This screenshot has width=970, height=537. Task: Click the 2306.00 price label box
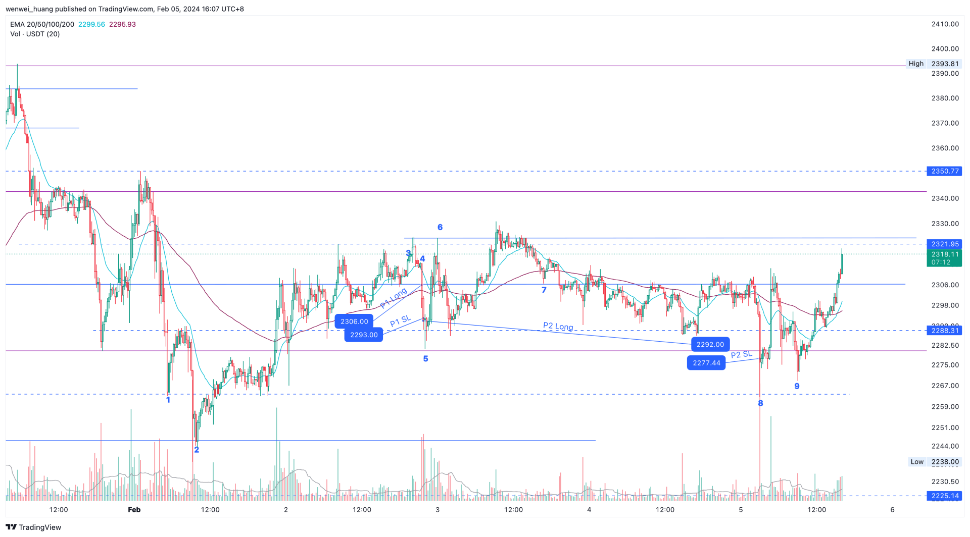[354, 321]
